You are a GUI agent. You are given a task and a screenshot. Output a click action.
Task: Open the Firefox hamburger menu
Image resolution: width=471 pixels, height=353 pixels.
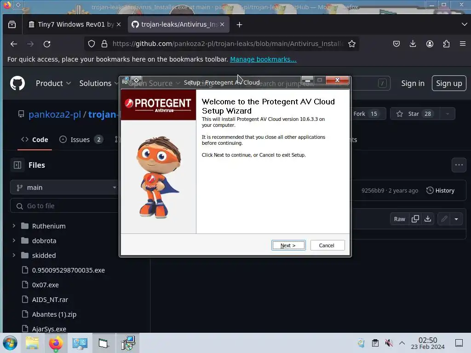coord(463,44)
